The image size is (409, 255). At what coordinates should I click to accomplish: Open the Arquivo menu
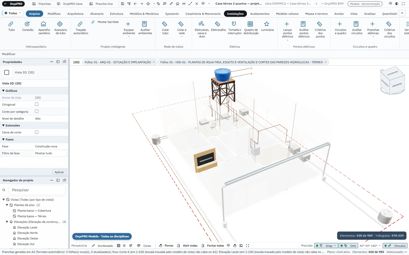pyautogui.click(x=35, y=14)
